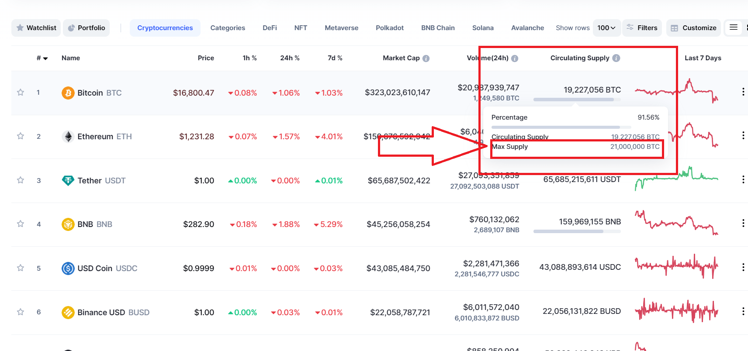Click Tether market cap $65,687,502,422
Screen dimensions: 748x351
pyautogui.click(x=399, y=181)
